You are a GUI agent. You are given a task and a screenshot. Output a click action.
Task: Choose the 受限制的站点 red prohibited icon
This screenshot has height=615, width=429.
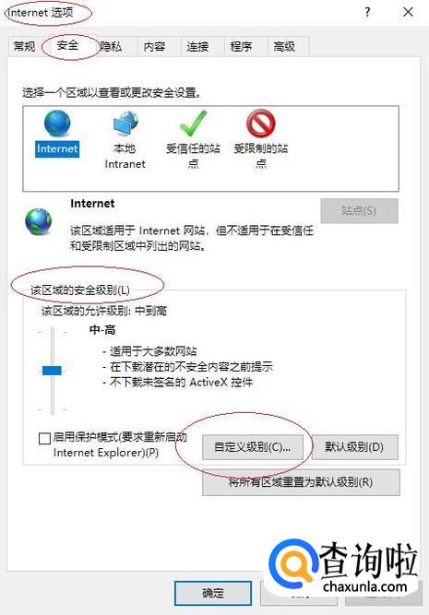(x=260, y=124)
